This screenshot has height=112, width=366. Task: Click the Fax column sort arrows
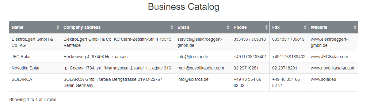point(305,27)
